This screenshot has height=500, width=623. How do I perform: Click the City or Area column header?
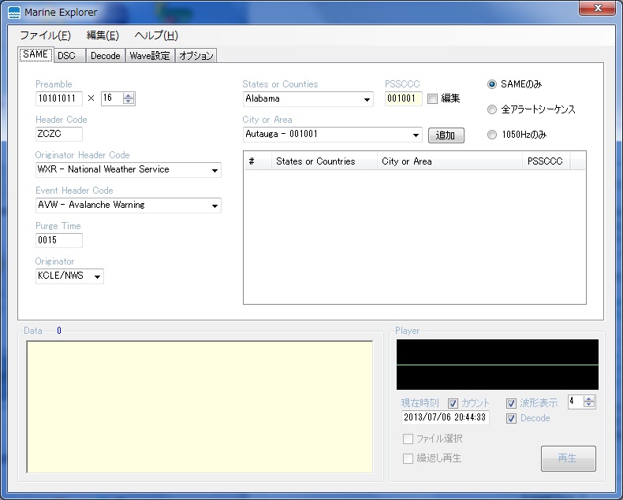(x=450, y=161)
